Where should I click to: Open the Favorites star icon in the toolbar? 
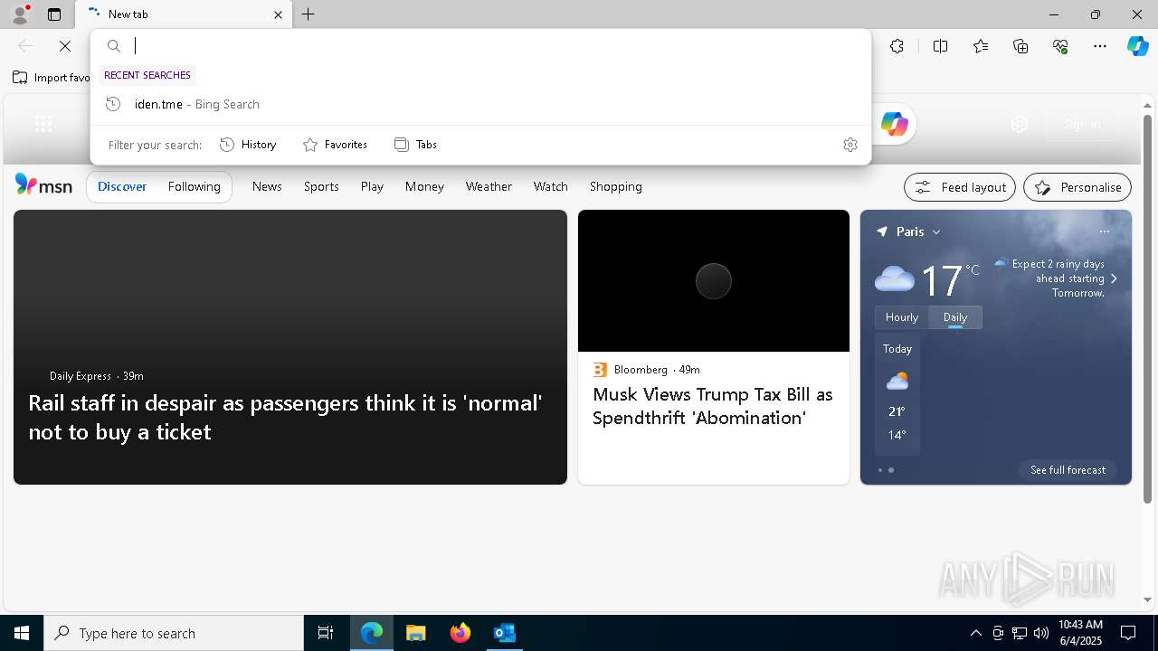point(981,46)
